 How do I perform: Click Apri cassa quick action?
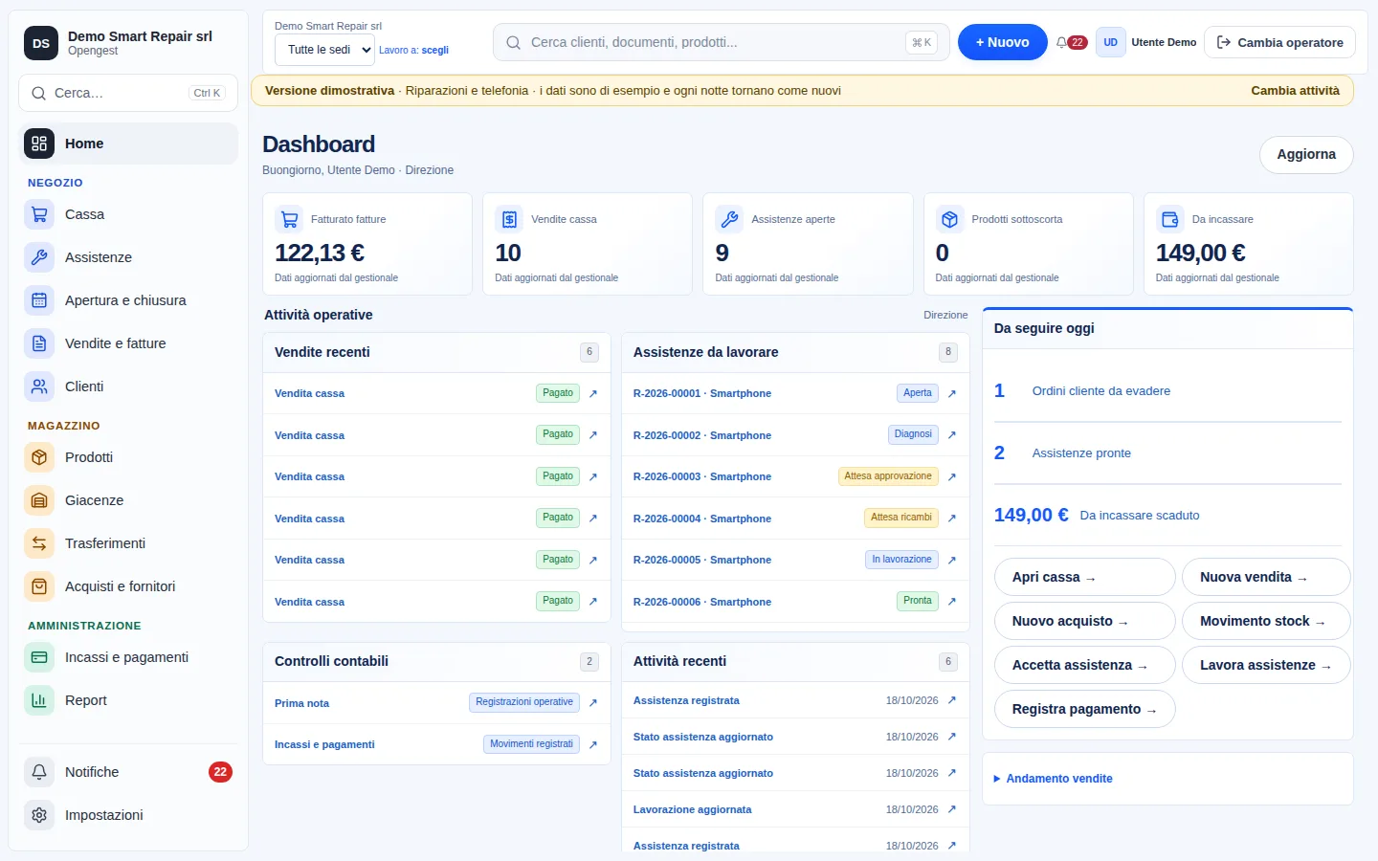(x=1085, y=577)
